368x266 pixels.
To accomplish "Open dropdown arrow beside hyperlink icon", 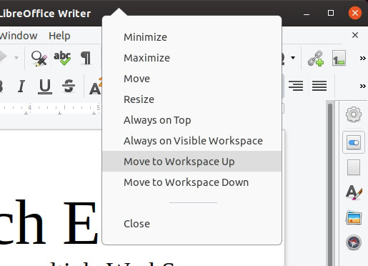I will click(x=293, y=57).
